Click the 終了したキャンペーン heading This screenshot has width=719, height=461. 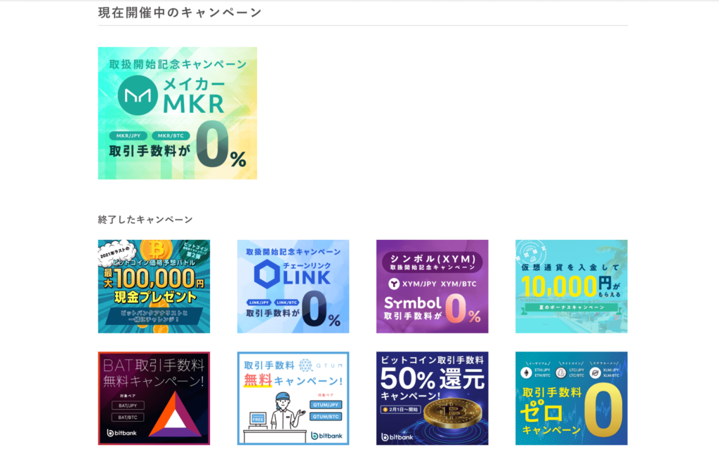145,220
